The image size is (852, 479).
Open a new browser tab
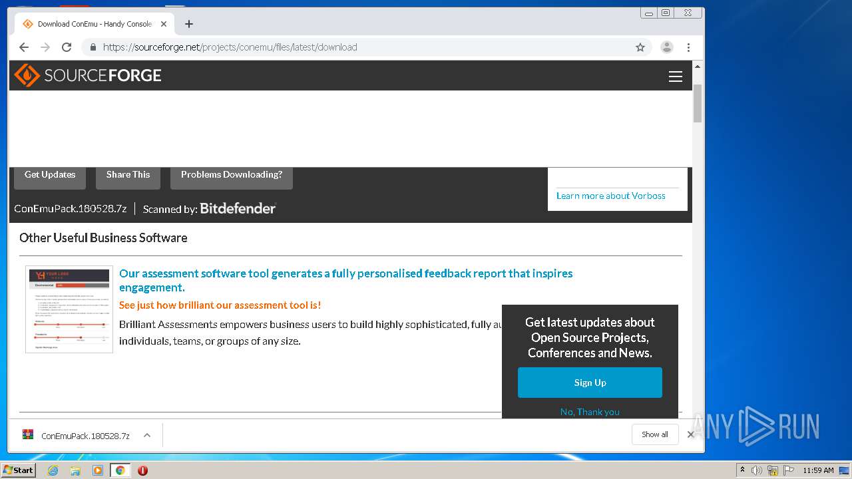pos(189,24)
